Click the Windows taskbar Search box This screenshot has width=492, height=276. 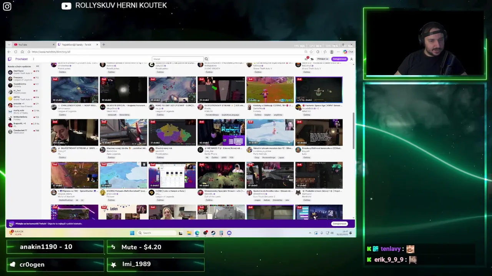[x=156, y=233]
